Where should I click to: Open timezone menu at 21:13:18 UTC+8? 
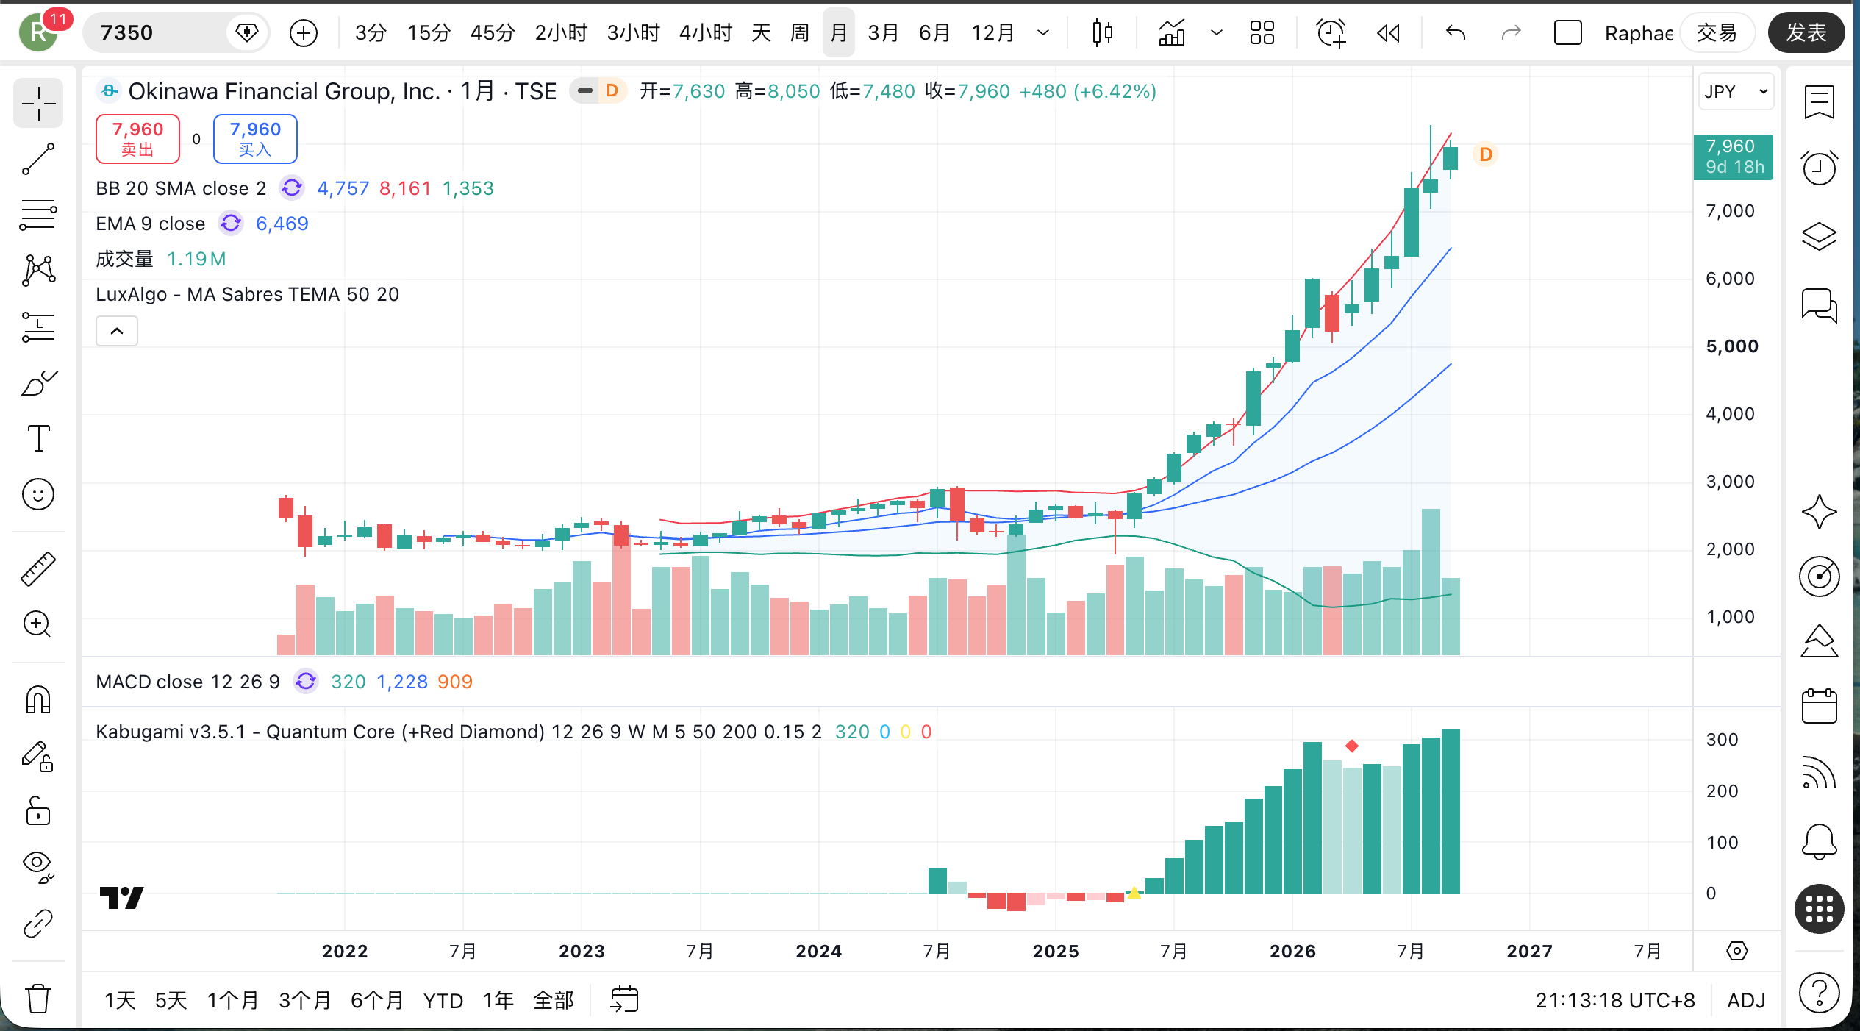coord(1614,1000)
